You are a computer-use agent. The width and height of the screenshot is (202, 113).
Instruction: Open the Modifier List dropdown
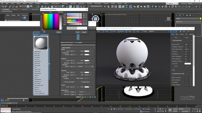point(188,22)
